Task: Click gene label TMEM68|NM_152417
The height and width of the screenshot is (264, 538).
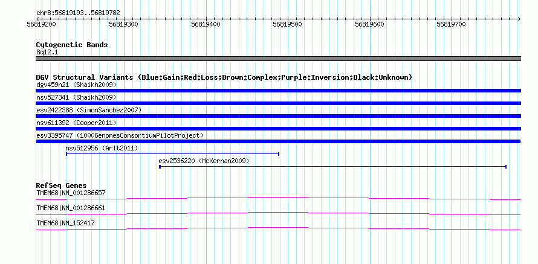Action: [x=65, y=223]
